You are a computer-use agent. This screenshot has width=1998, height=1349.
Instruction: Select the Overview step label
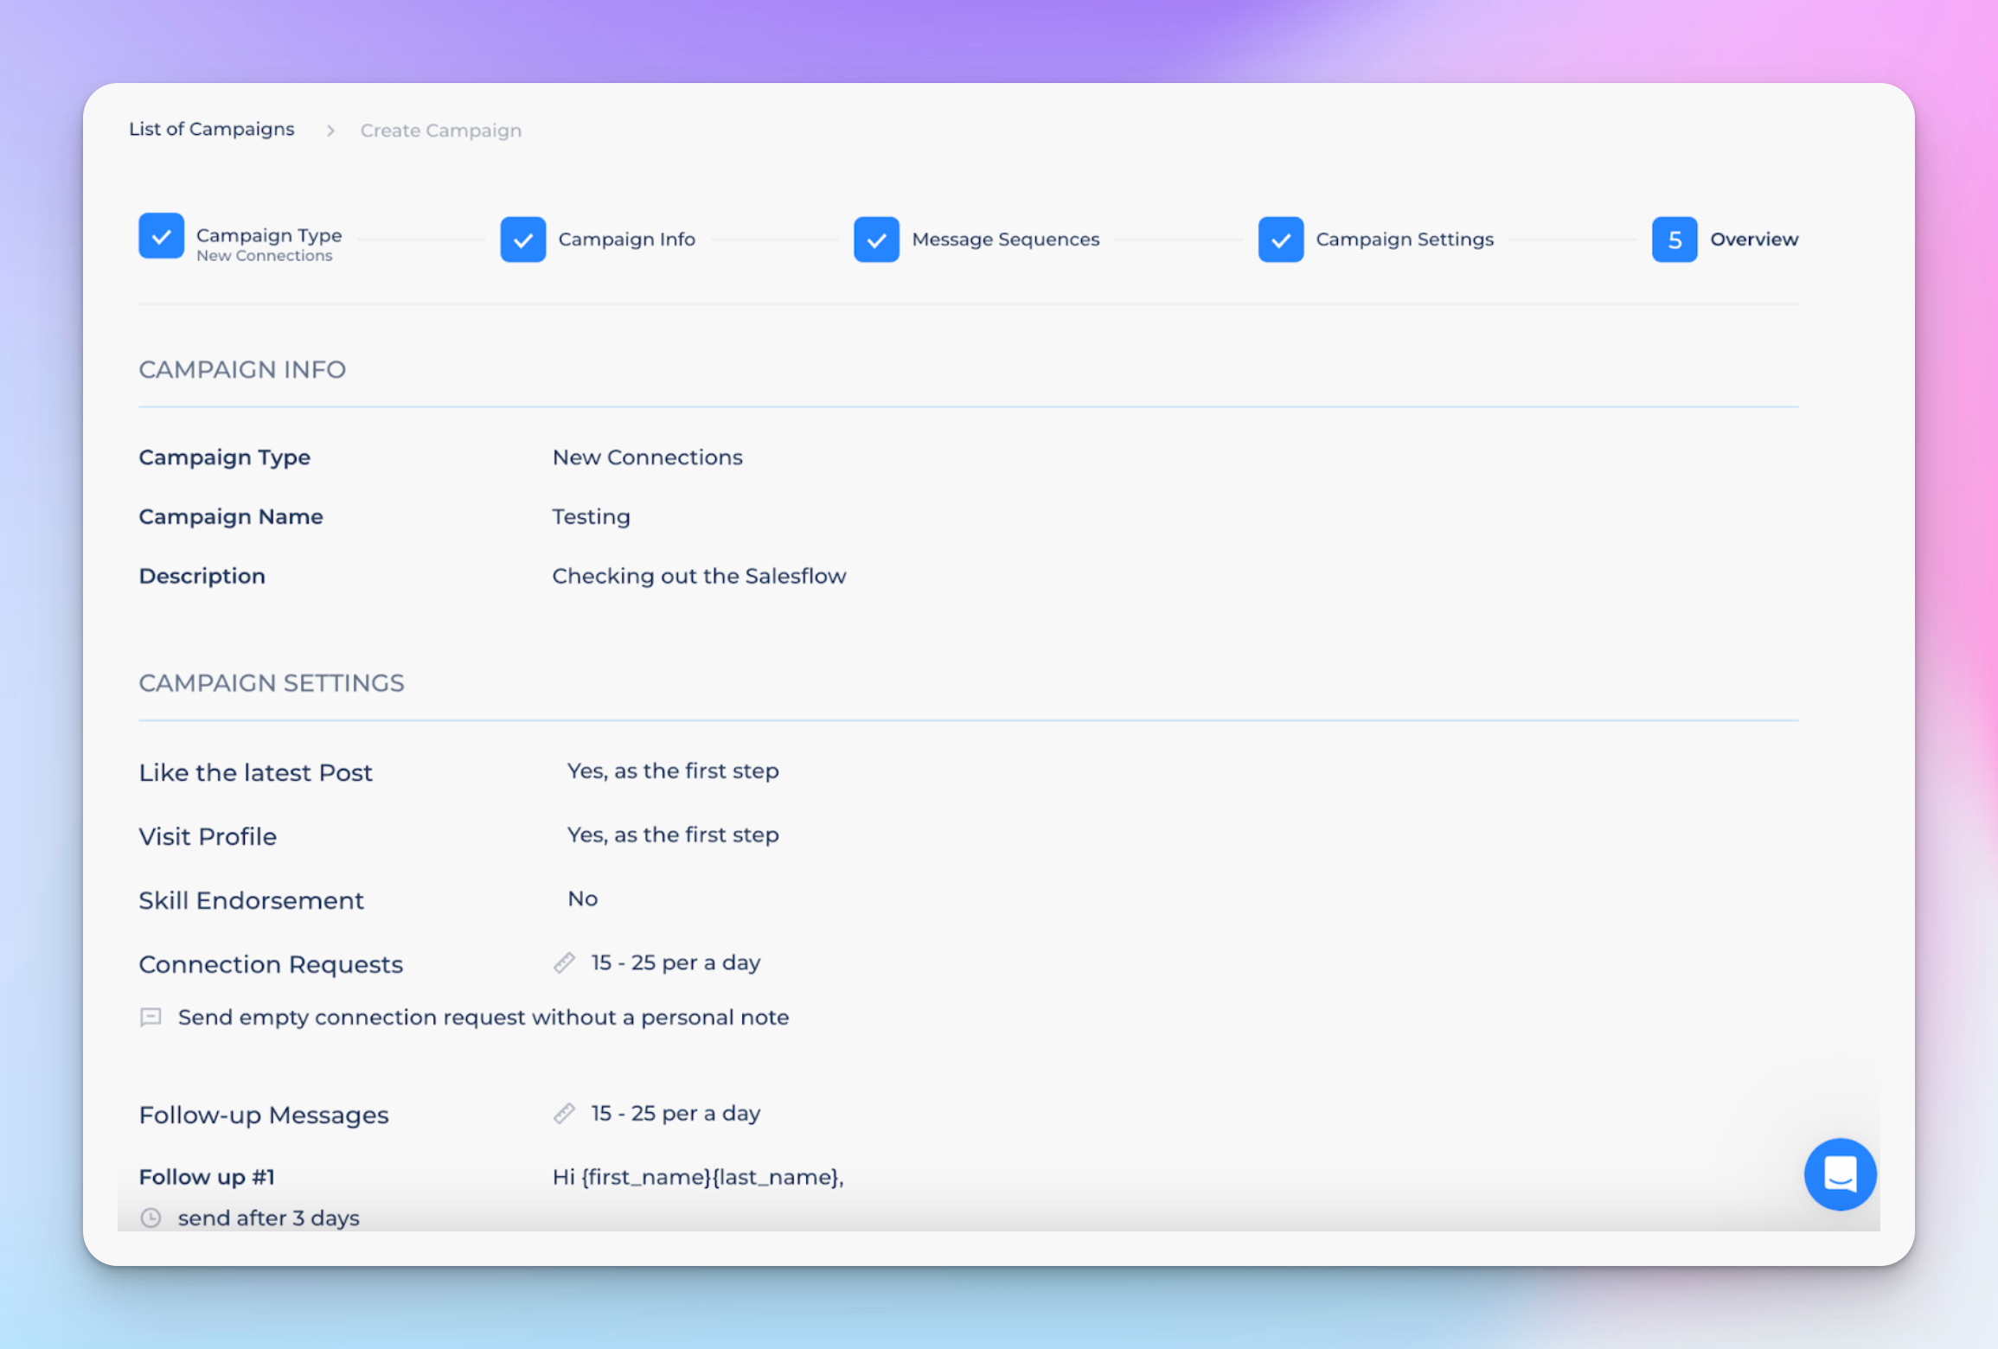click(x=1753, y=240)
